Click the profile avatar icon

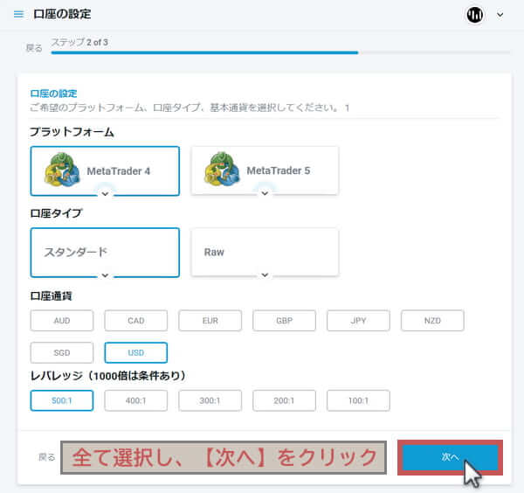pyautogui.click(x=474, y=15)
